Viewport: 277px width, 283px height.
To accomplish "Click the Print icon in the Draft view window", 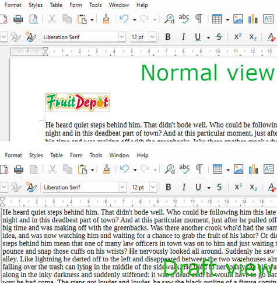I will (19, 170).
